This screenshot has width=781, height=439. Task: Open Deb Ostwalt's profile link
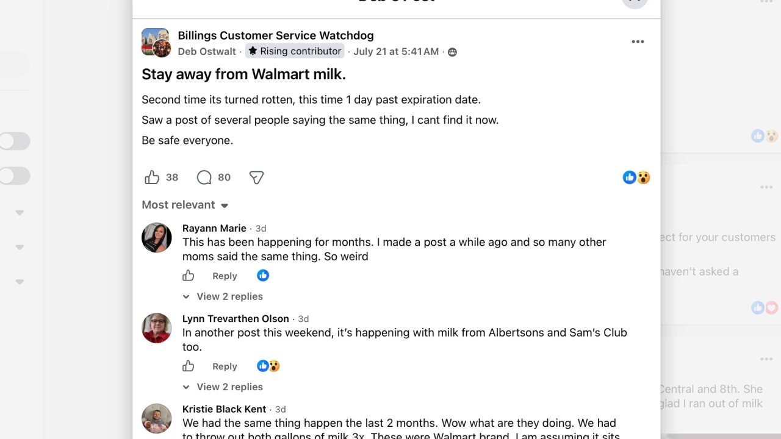point(207,51)
